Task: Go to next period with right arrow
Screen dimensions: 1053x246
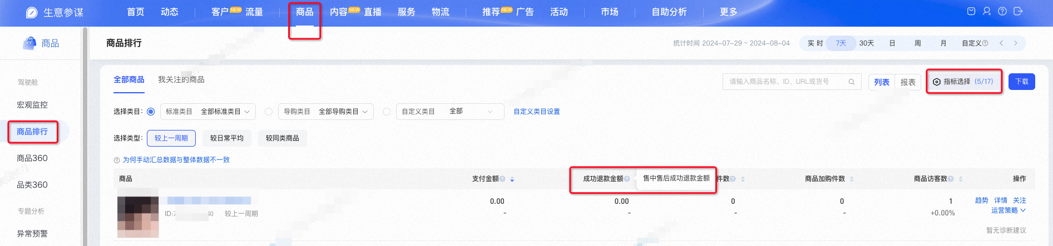Action: tap(1016, 43)
